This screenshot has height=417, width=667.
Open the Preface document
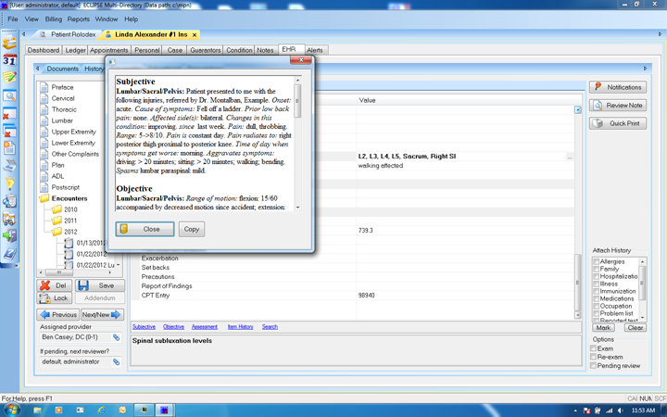62,87
